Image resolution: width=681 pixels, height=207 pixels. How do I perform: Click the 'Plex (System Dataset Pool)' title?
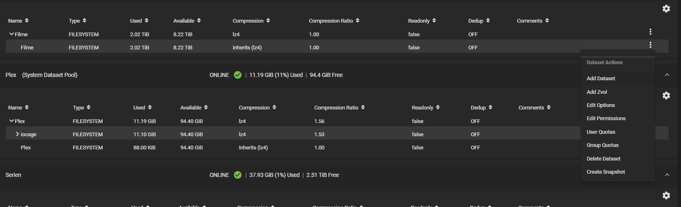(41, 75)
